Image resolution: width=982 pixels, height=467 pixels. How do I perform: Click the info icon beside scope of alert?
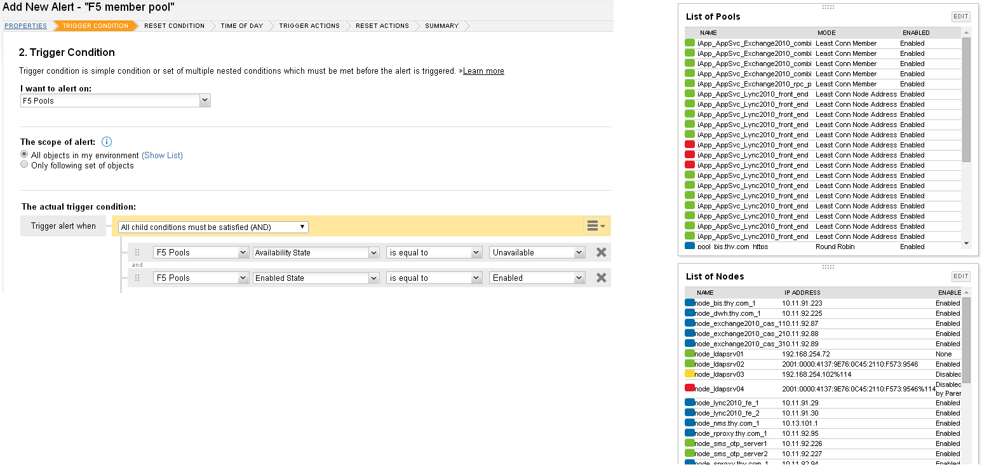(107, 142)
